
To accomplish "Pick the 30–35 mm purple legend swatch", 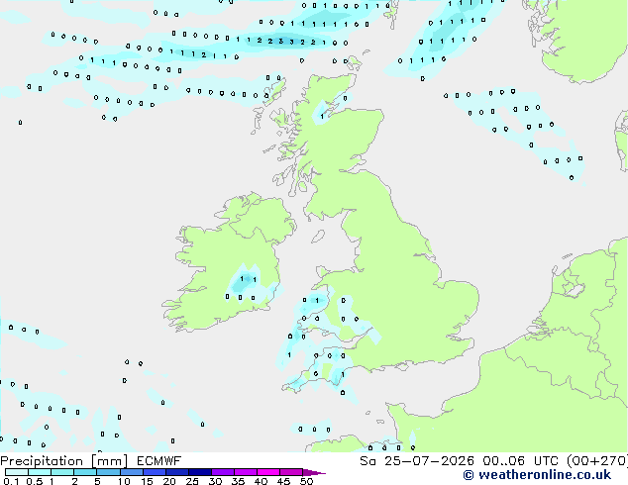I will 223,472.
